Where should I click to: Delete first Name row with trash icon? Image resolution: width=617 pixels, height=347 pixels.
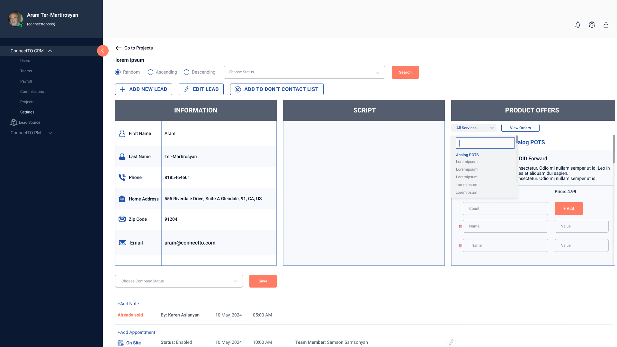pos(460,226)
